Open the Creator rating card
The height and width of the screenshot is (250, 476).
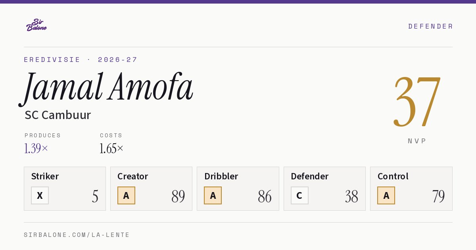(151, 188)
